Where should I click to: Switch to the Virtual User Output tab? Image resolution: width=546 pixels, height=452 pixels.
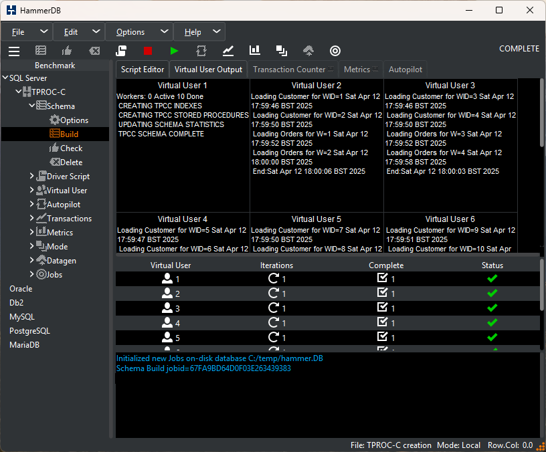[x=208, y=70]
